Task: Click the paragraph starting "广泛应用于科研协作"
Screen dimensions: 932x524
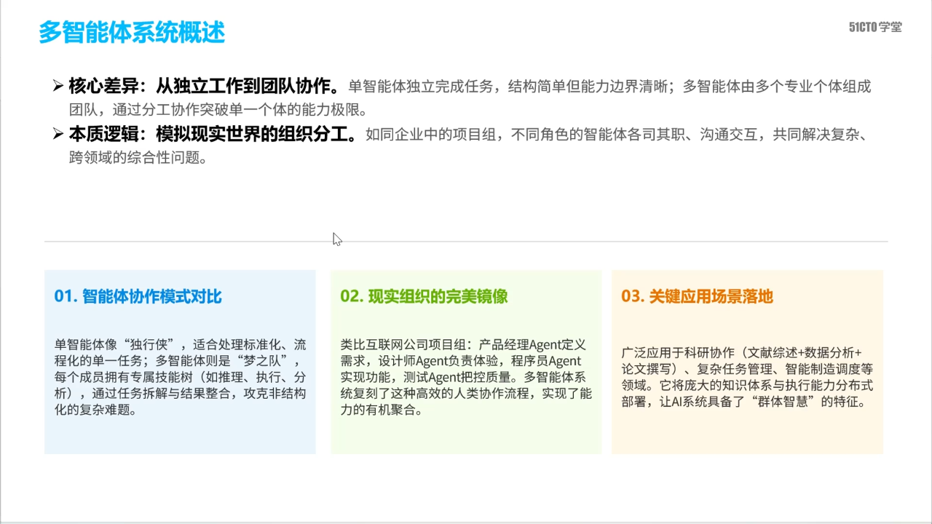Action: point(747,377)
